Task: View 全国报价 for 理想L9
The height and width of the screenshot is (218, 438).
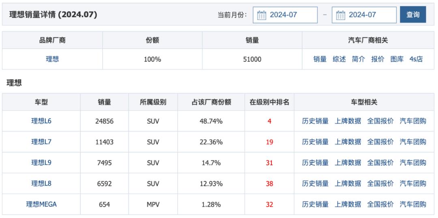Action: click(x=380, y=163)
